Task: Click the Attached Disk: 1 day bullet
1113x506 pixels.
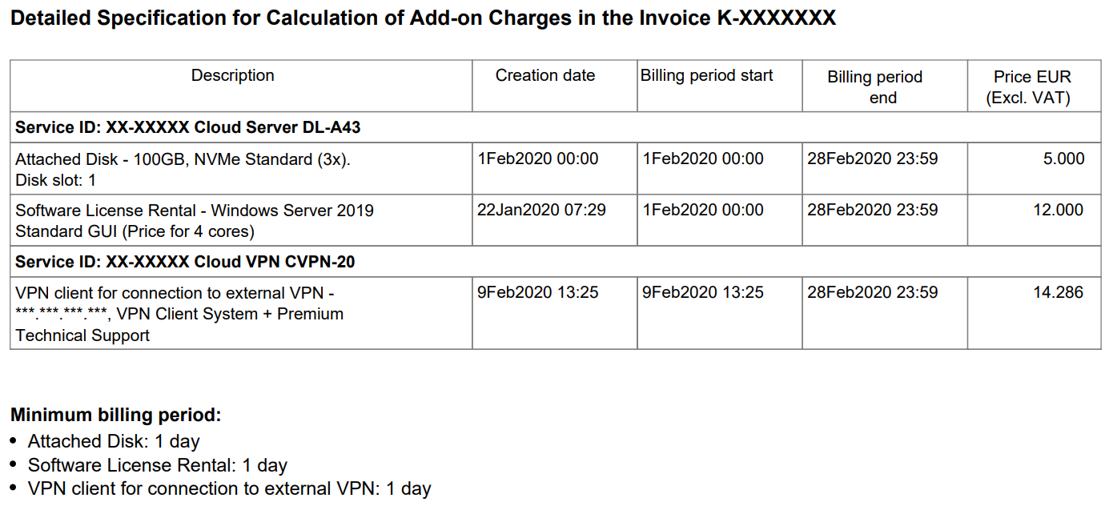Action: pyautogui.click(x=114, y=441)
